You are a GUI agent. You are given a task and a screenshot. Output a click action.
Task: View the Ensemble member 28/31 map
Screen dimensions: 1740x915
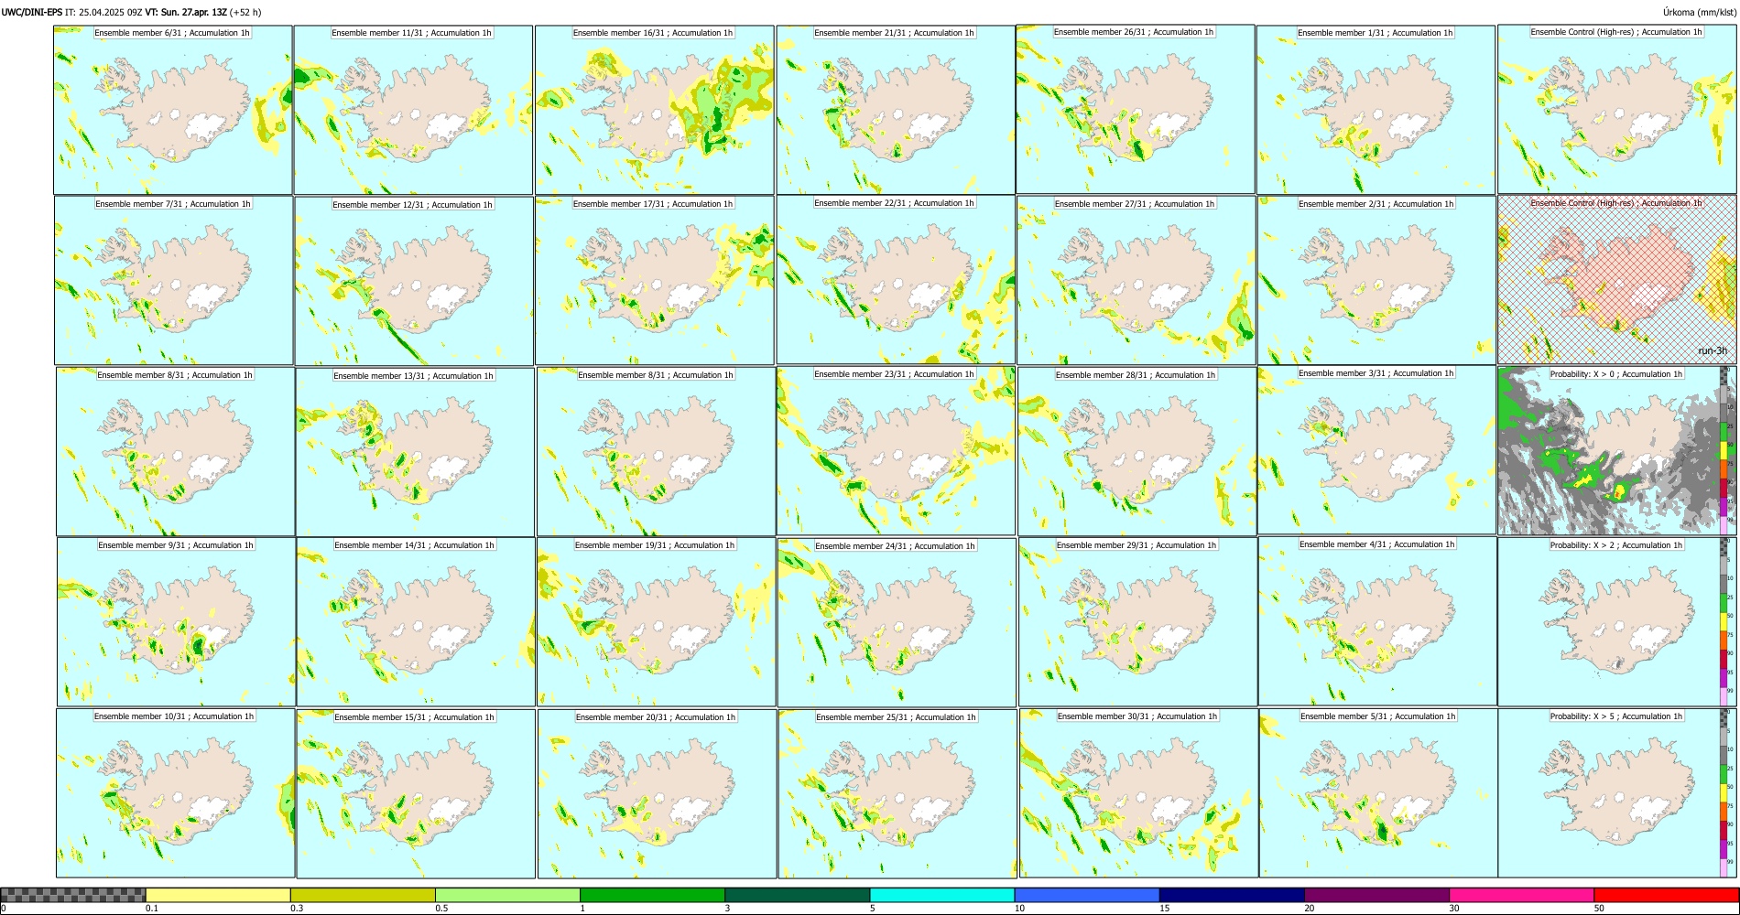(1137, 452)
